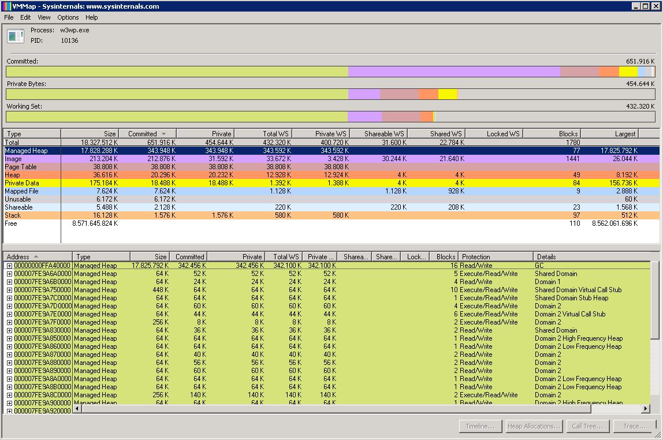
Task: Expand the 00000000FFA40000 GC heap row
Action: click(9, 266)
